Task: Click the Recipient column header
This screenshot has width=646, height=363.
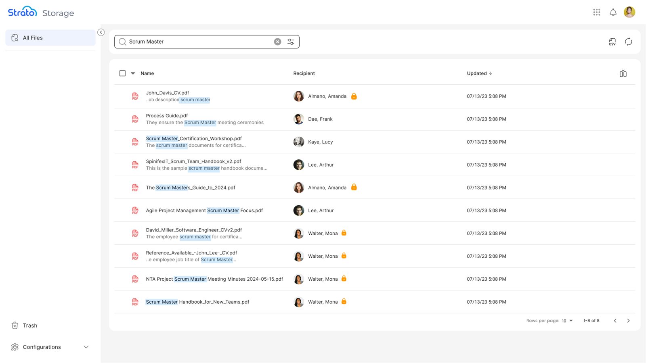Action: point(304,73)
